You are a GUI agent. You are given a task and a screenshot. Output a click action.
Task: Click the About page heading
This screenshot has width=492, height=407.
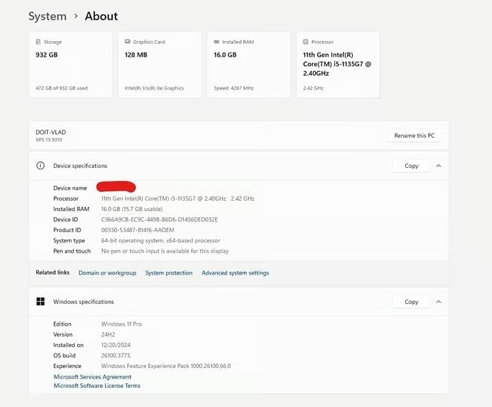pos(101,16)
